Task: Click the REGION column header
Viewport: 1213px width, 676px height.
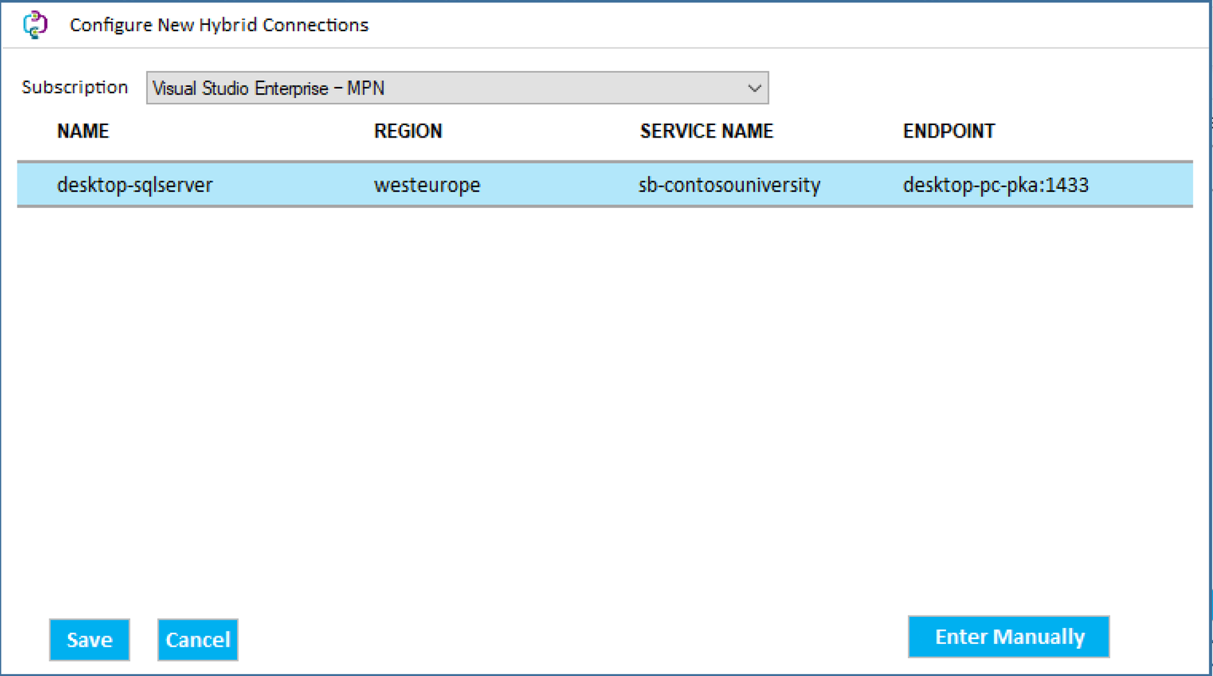Action: point(408,131)
